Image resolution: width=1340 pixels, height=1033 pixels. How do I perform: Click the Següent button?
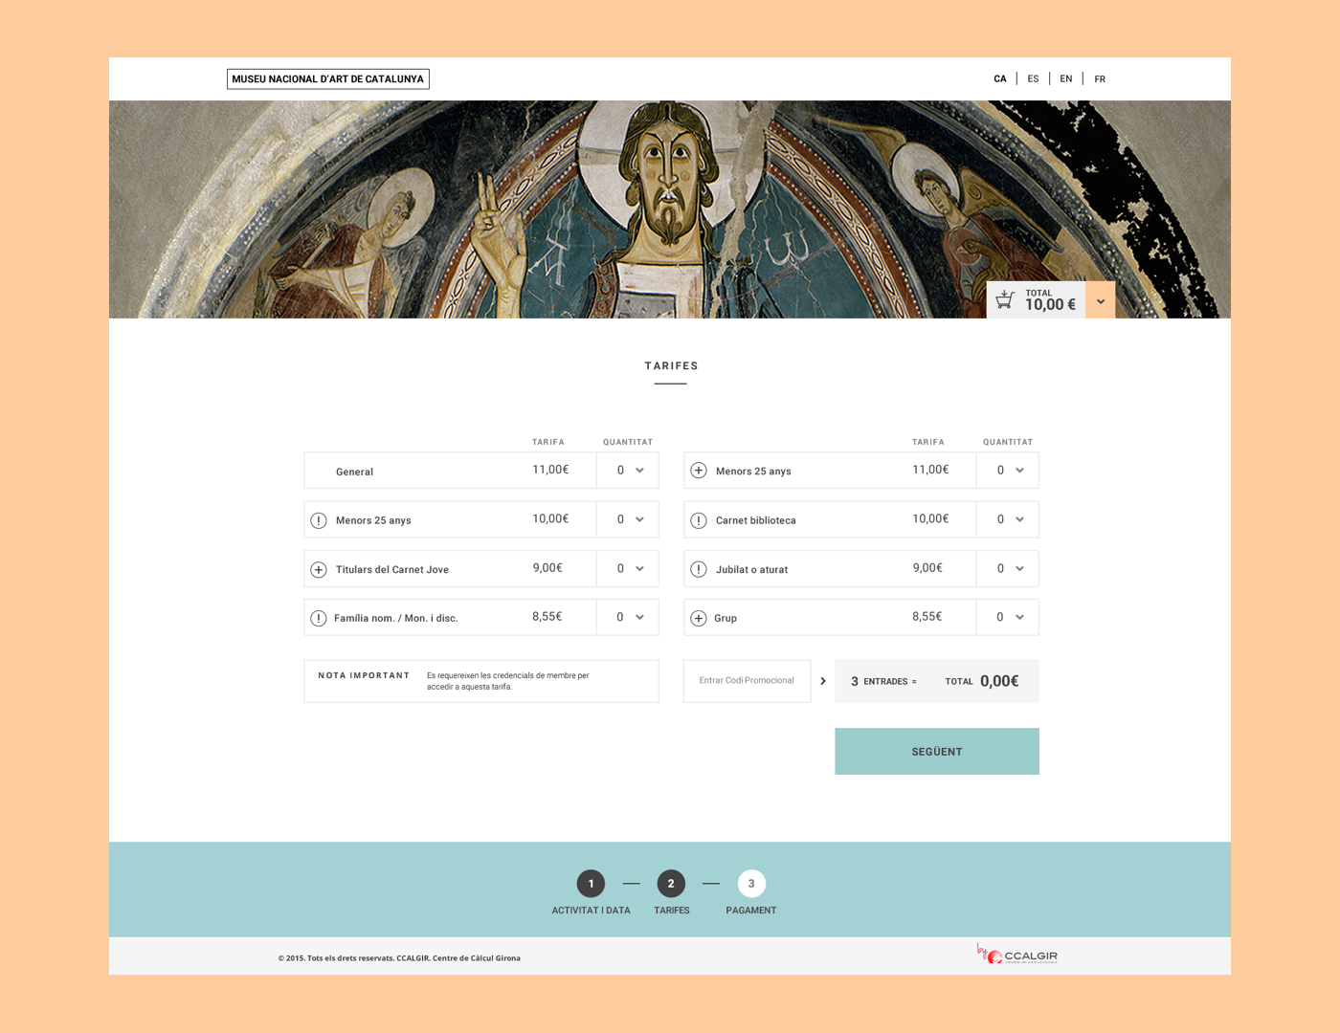[937, 752]
